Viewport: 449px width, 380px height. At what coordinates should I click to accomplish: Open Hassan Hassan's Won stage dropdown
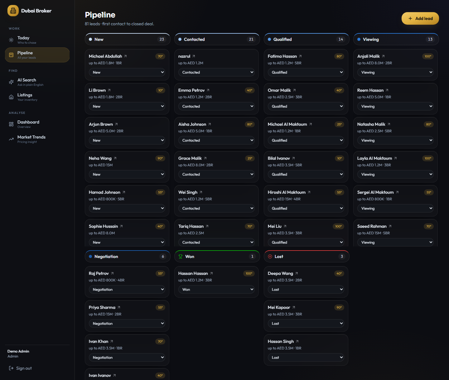(216, 289)
